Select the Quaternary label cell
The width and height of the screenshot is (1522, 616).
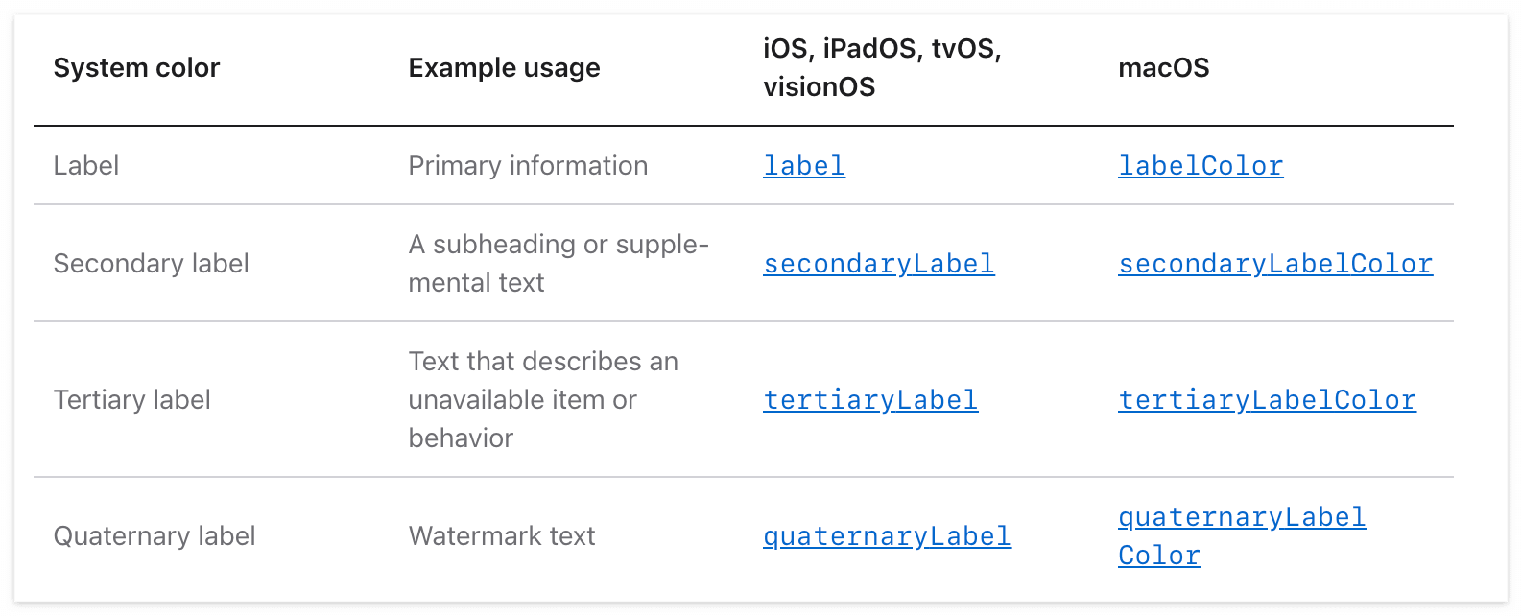155,536
